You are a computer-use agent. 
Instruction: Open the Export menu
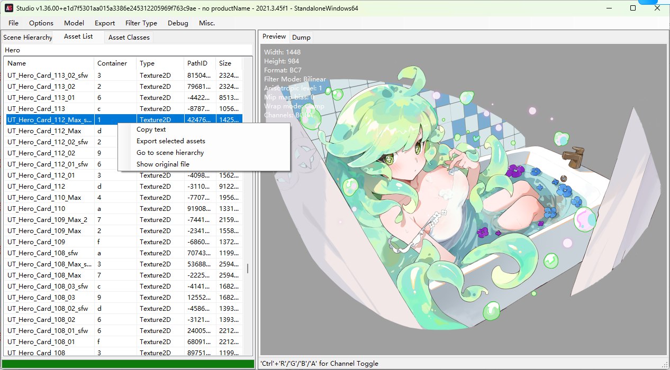[x=105, y=23]
